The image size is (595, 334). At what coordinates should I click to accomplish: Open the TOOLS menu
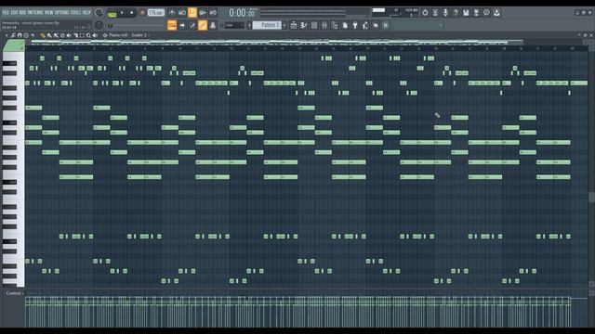(76, 12)
